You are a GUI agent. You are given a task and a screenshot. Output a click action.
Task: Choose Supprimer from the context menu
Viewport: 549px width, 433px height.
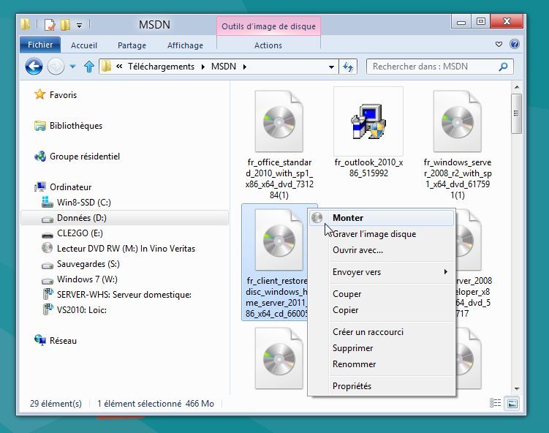(x=382, y=348)
